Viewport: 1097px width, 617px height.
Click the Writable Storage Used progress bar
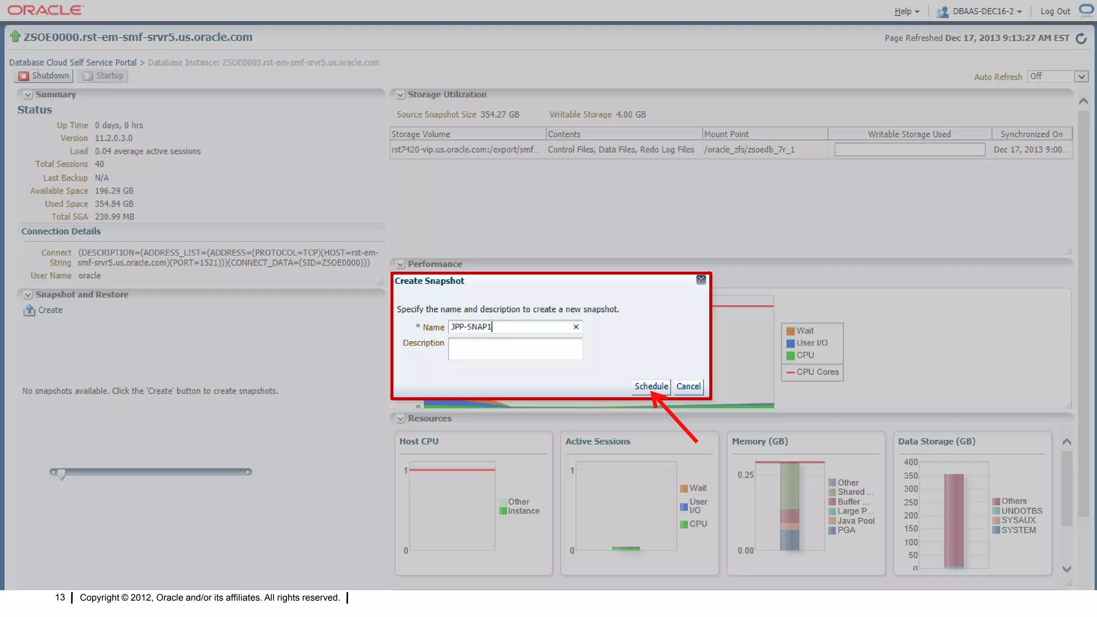tap(910, 149)
